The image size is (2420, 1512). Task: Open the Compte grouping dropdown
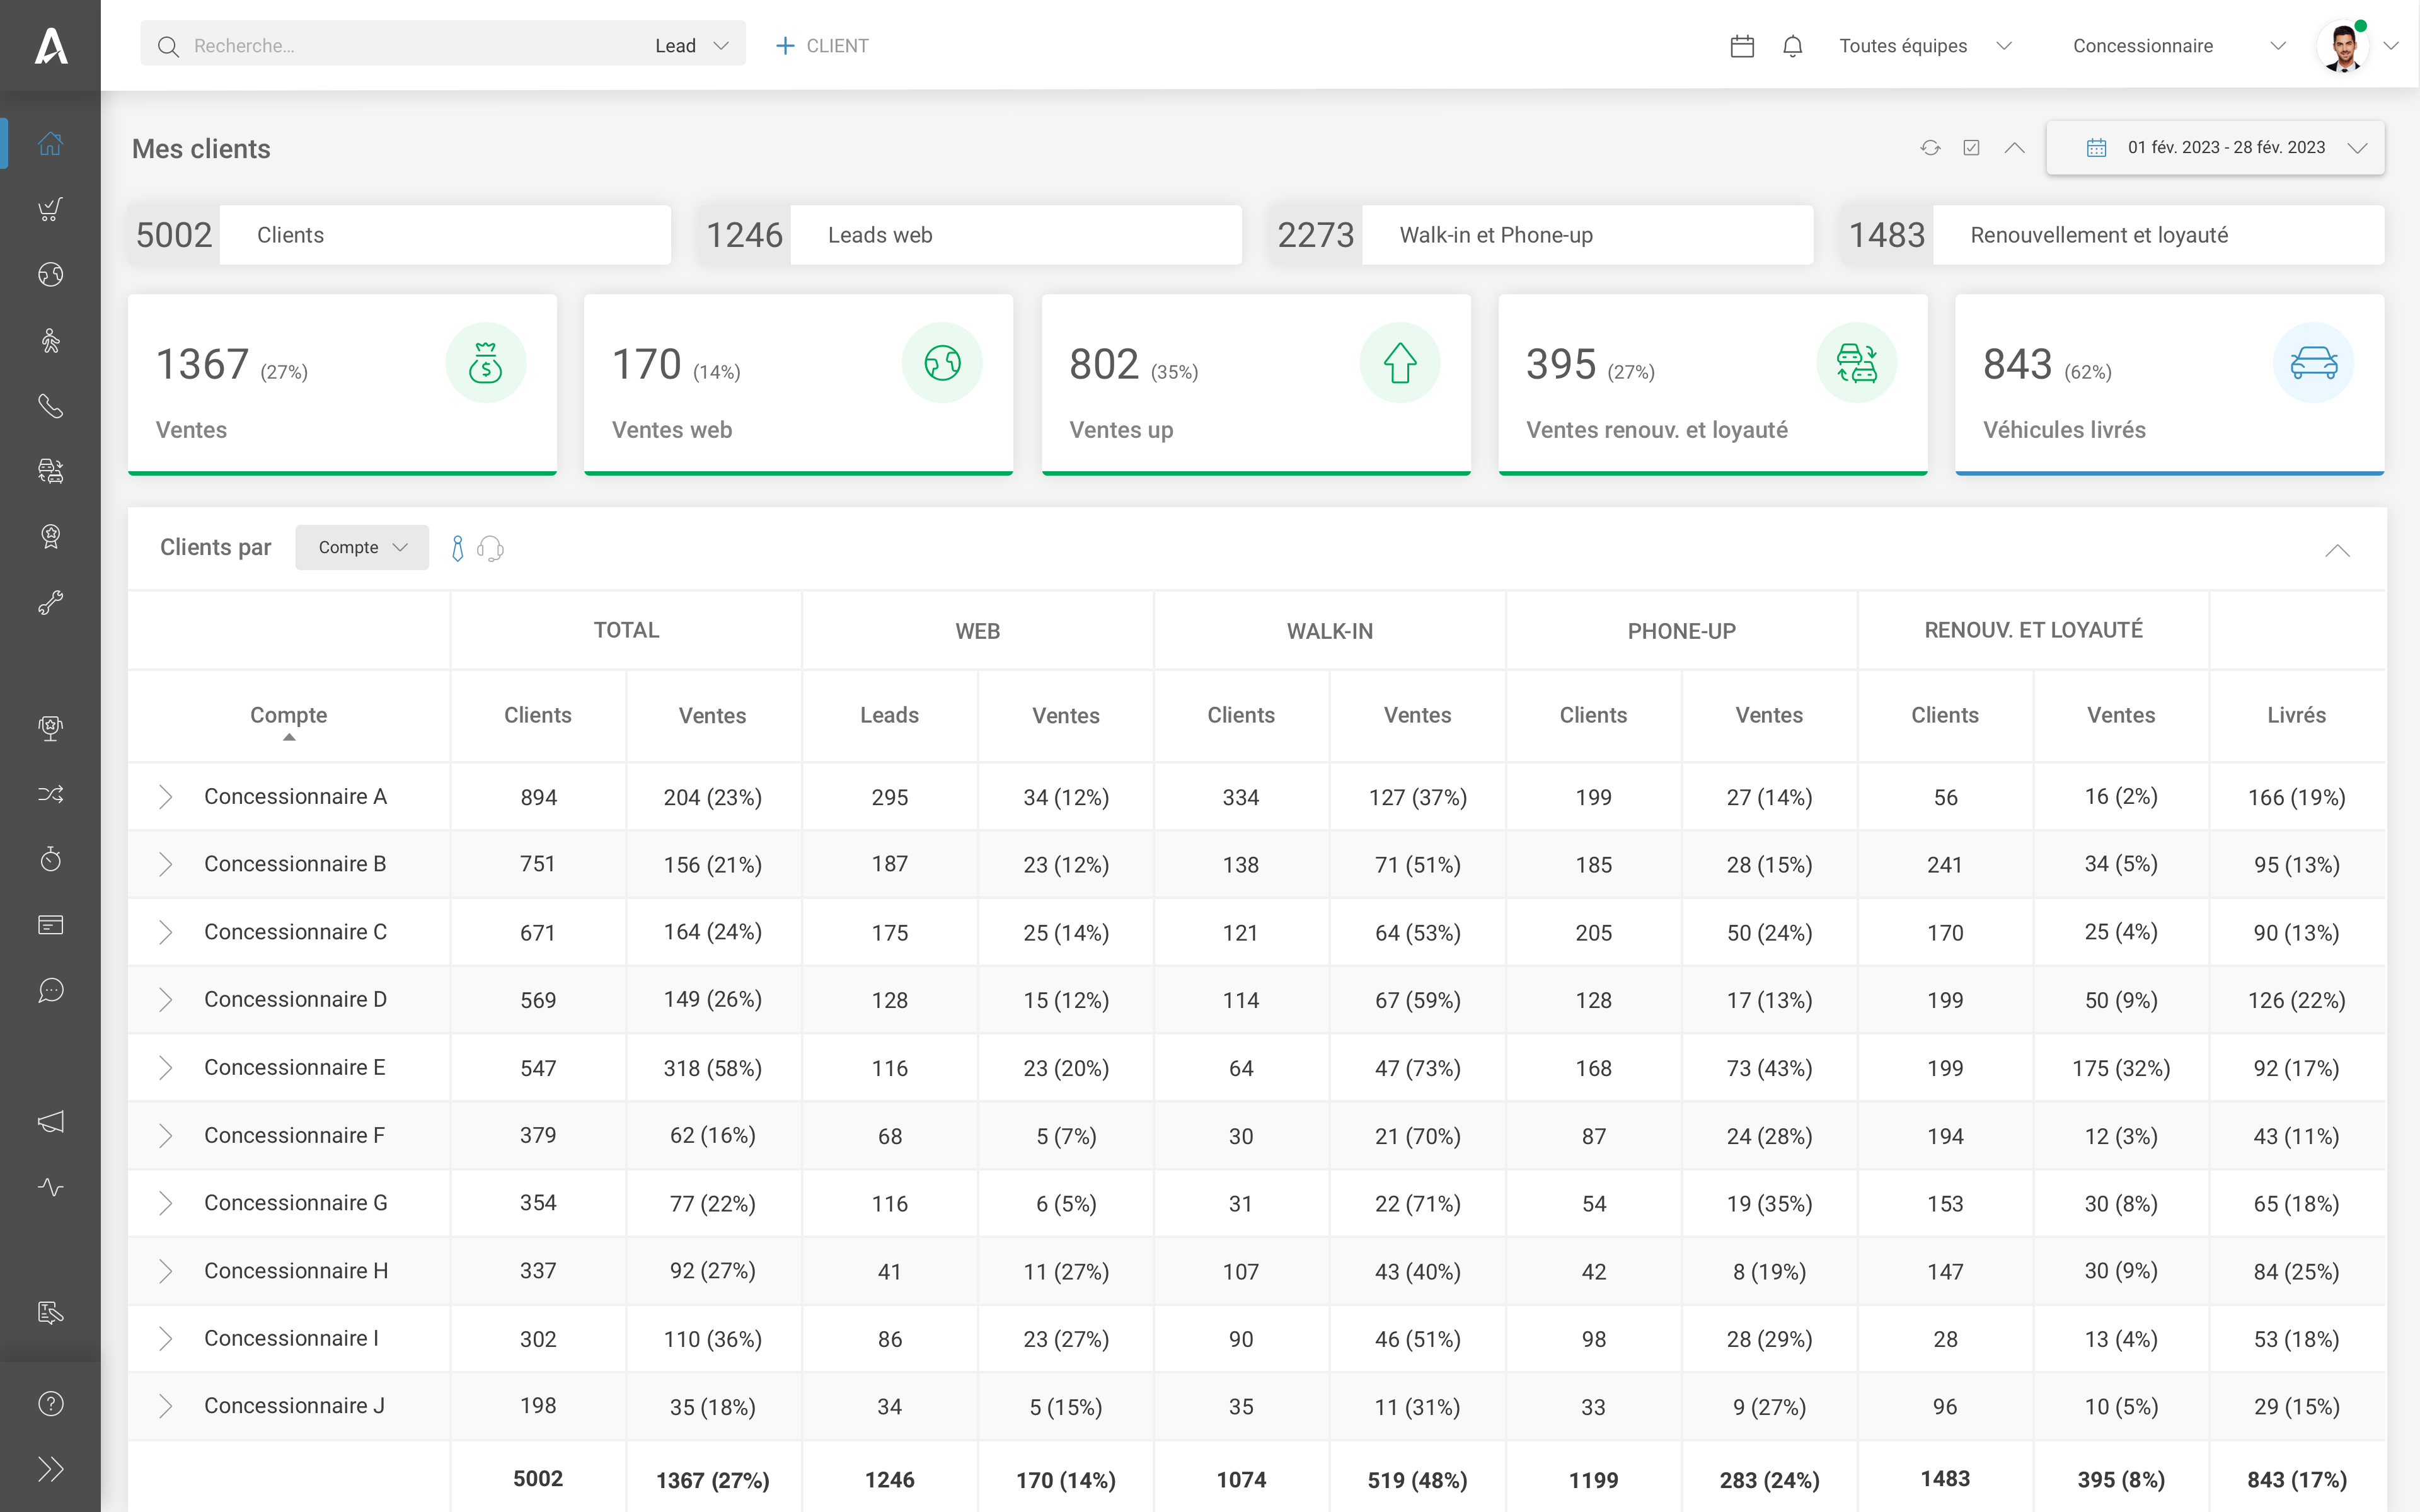pyautogui.click(x=362, y=548)
